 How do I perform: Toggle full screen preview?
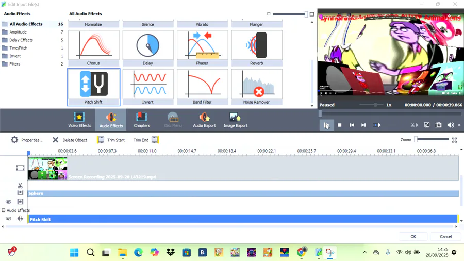[427, 125]
